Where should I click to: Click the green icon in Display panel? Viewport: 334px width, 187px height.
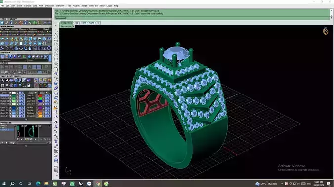(x=24, y=56)
